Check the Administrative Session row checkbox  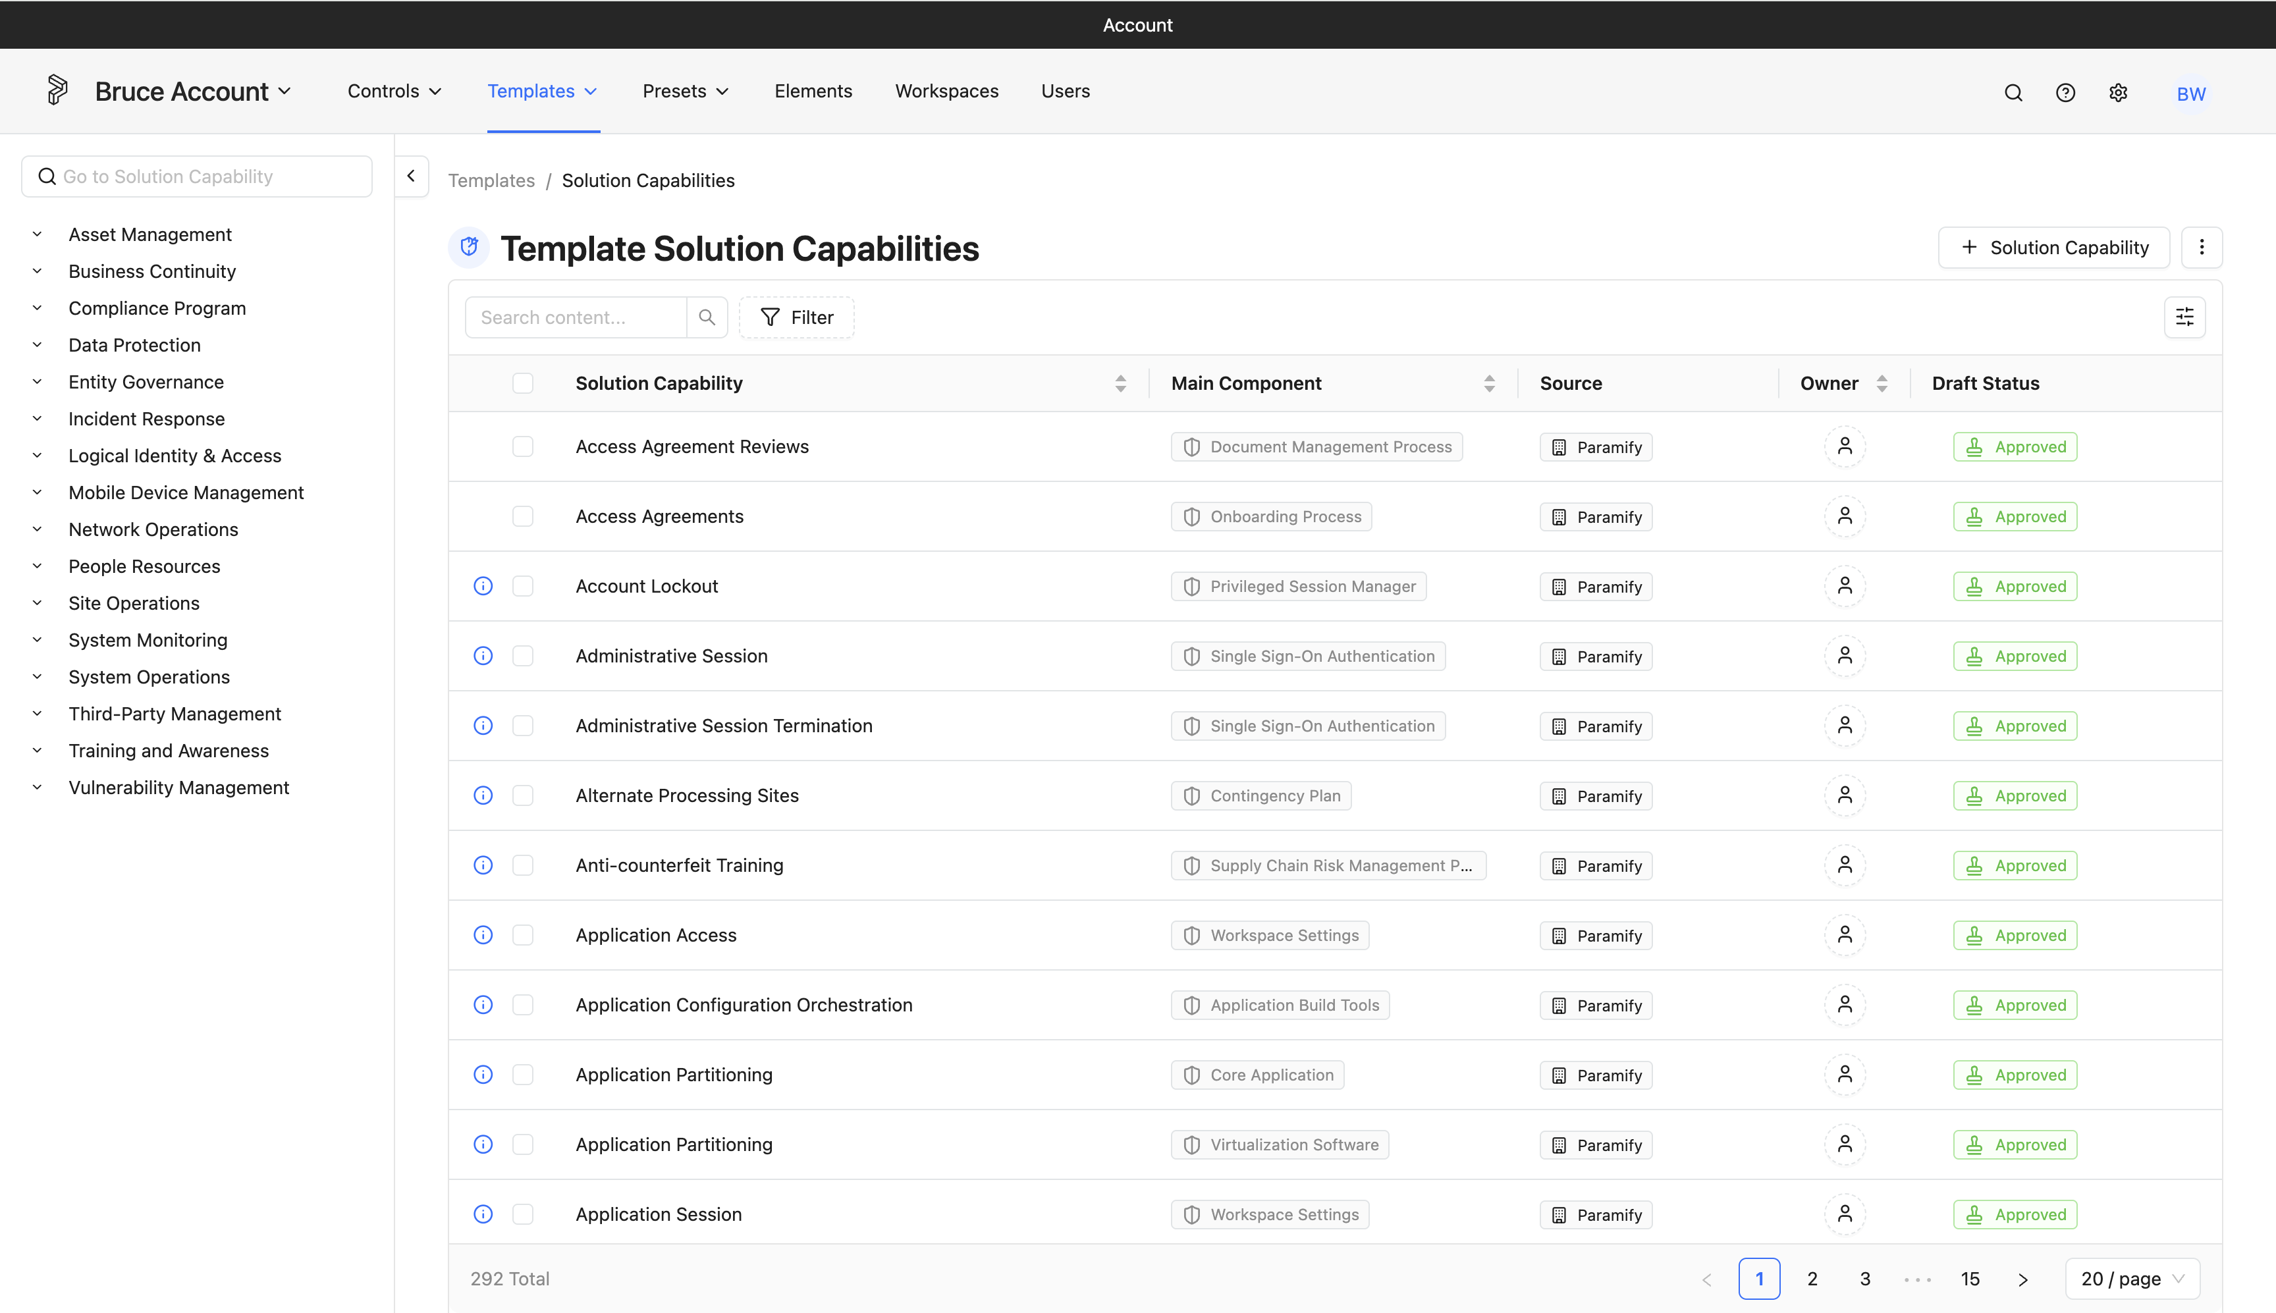523,656
